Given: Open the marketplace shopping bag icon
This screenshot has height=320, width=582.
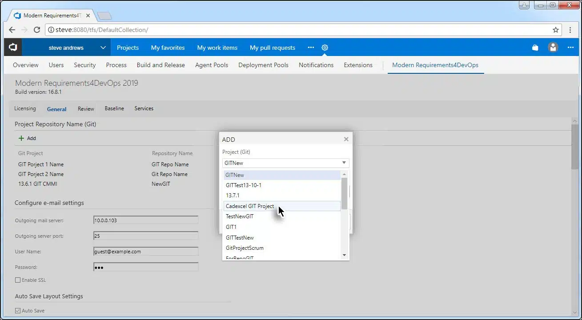Looking at the screenshot, I should [x=535, y=48].
